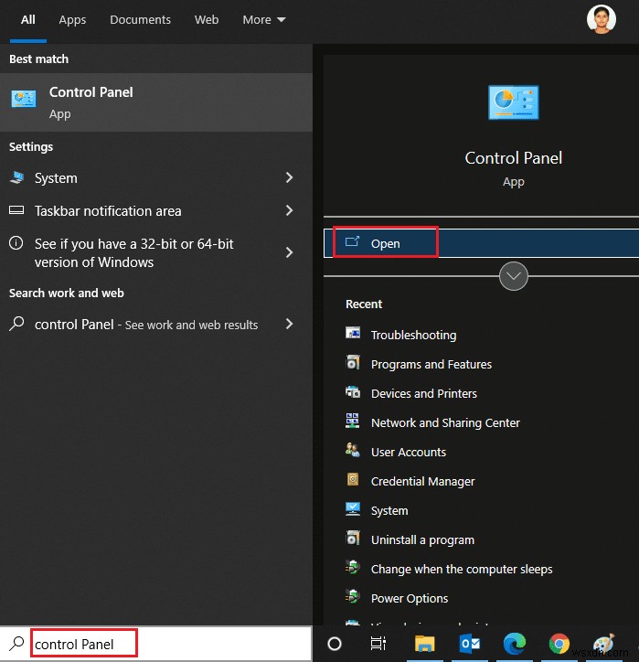Click the Control Panel icon in best match
Viewport: 639px width, 662px height.
point(24,99)
